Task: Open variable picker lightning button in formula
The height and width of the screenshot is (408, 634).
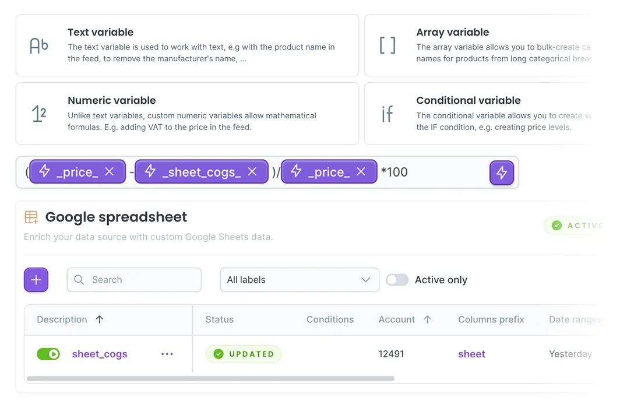Action: point(502,173)
